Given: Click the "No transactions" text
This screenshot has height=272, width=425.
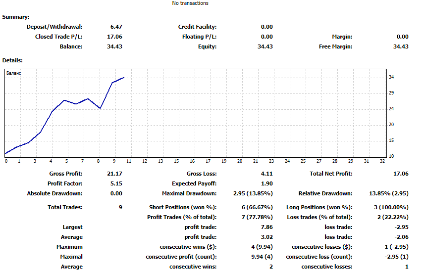Looking at the screenshot, I should point(190,3).
